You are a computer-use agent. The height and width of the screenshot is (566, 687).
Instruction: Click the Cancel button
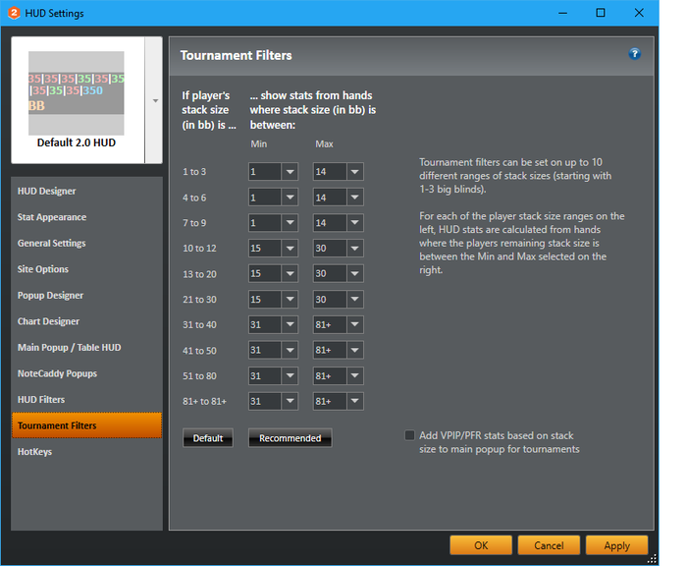[549, 545]
